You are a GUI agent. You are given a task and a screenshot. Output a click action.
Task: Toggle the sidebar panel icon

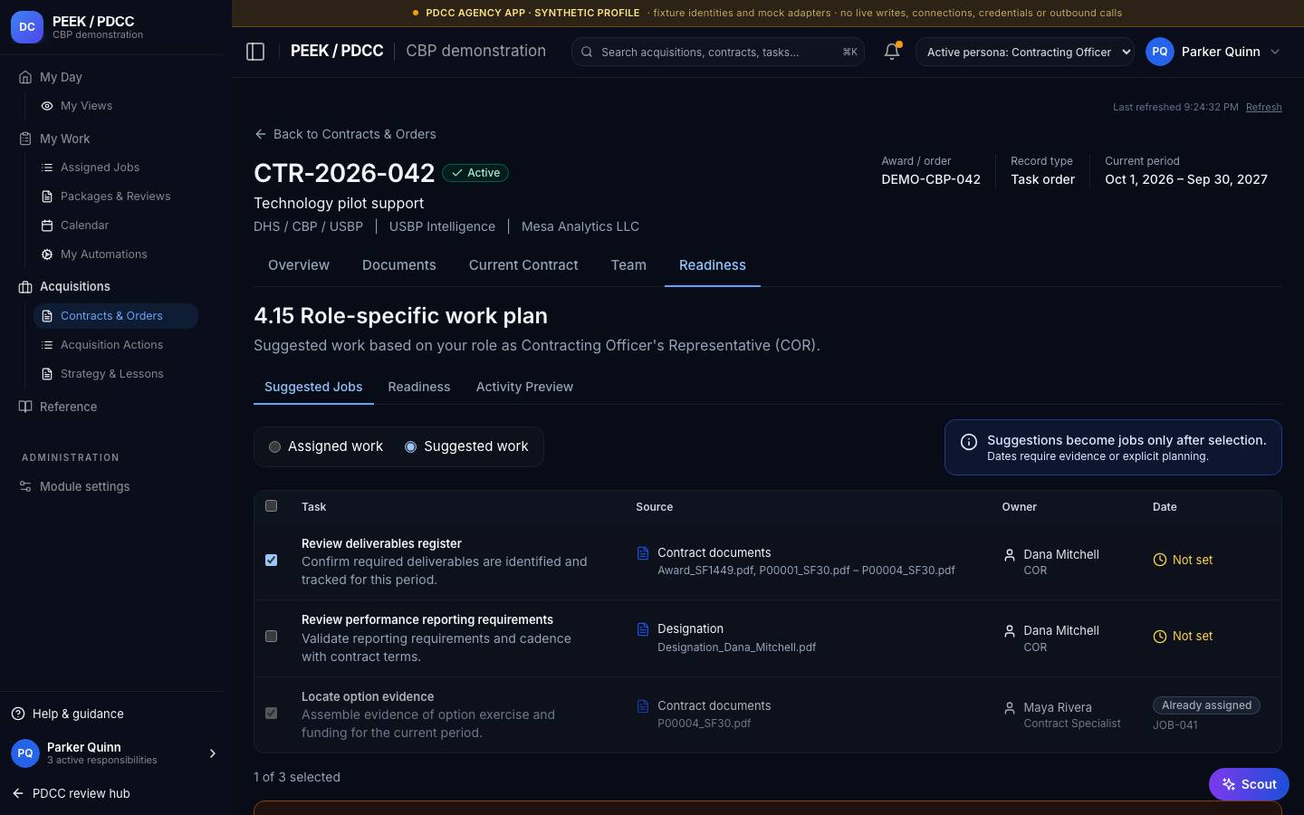click(255, 52)
